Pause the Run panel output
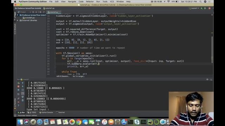The width and height of the screenshot is (225, 126). [18, 90]
